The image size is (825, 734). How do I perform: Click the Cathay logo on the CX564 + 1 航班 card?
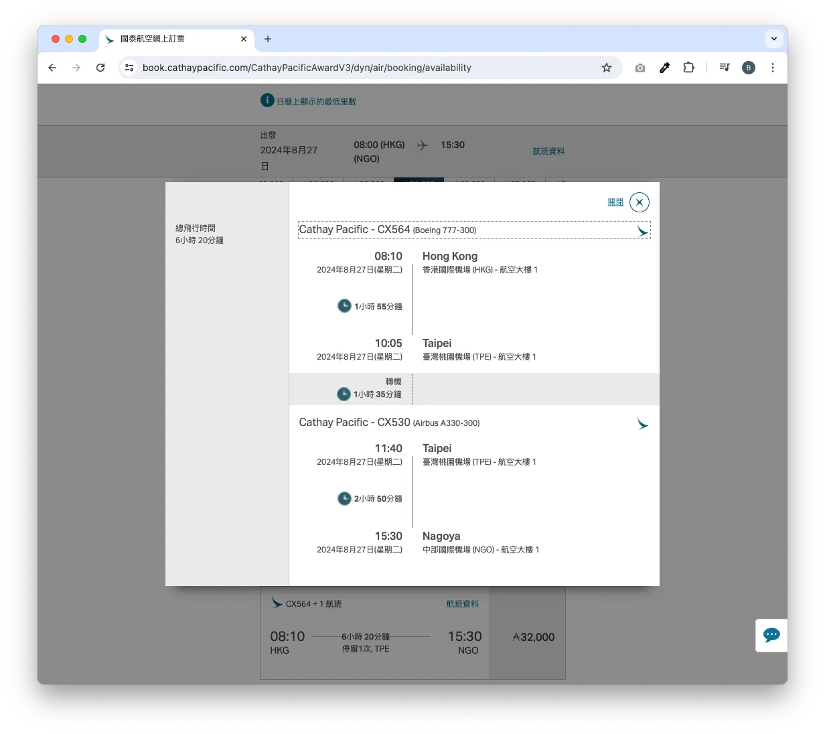tap(277, 603)
